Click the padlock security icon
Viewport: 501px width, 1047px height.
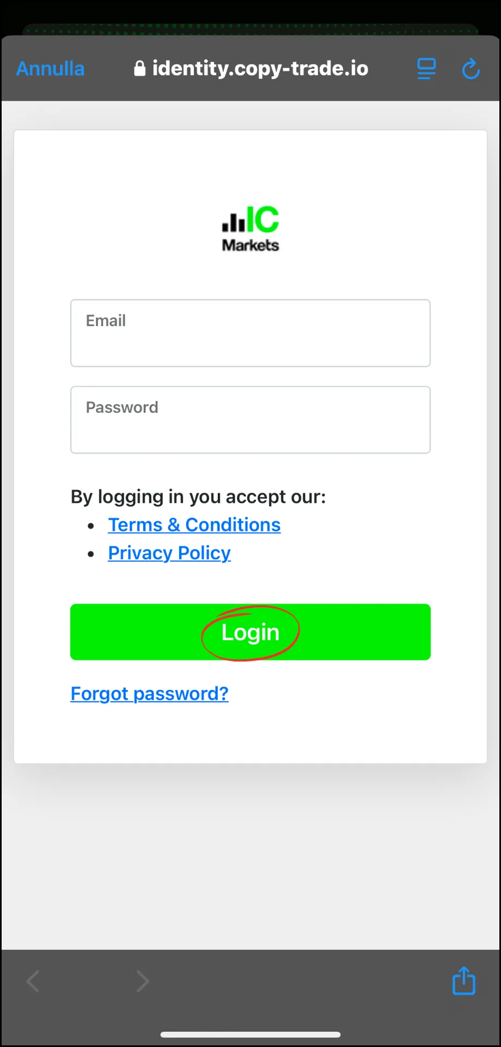pyautogui.click(x=140, y=68)
